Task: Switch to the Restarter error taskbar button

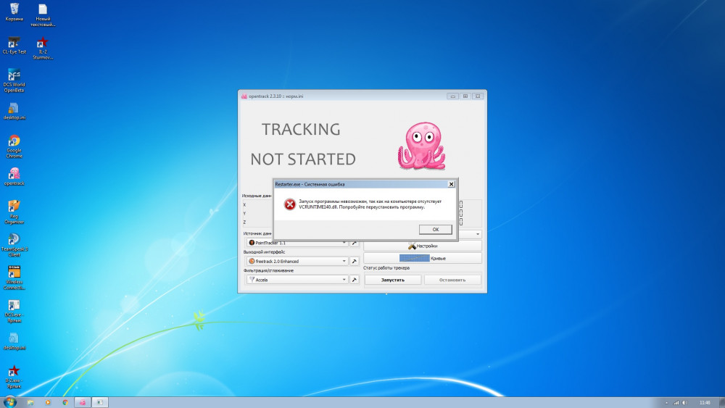Action: [x=99, y=402]
